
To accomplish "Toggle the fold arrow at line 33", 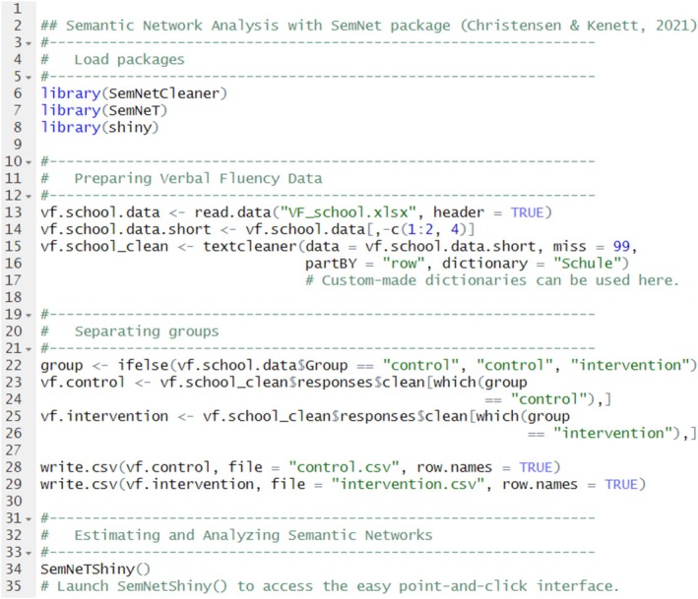I will (29, 553).
